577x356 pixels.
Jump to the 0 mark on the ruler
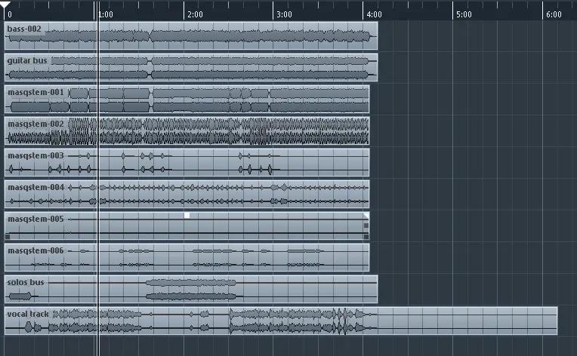[x=10, y=14]
